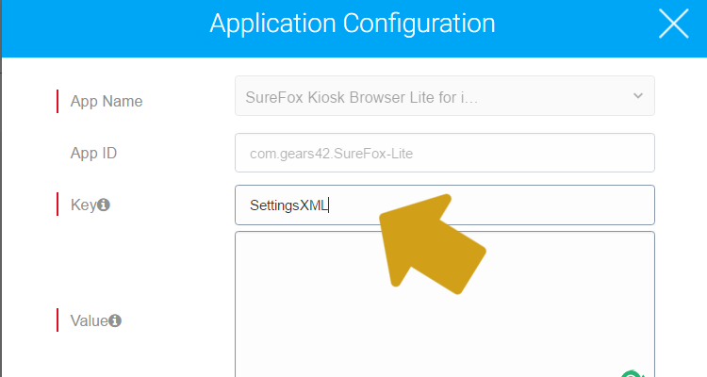Select the Value field label text
This screenshot has height=377, width=707.
[89, 320]
